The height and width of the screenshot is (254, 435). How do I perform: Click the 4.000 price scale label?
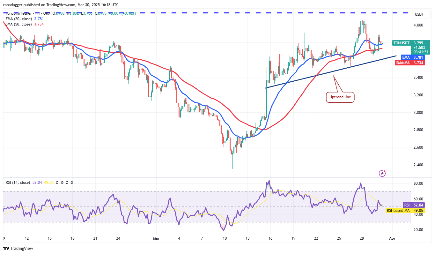point(418,25)
